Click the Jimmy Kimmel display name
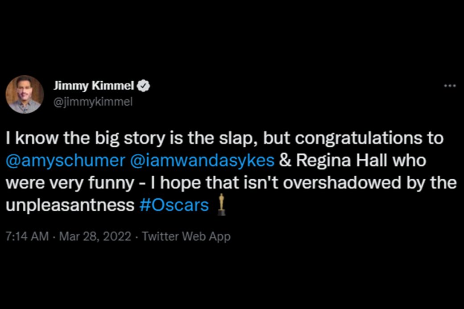Image resolution: width=464 pixels, height=309 pixels. pyautogui.click(x=94, y=86)
